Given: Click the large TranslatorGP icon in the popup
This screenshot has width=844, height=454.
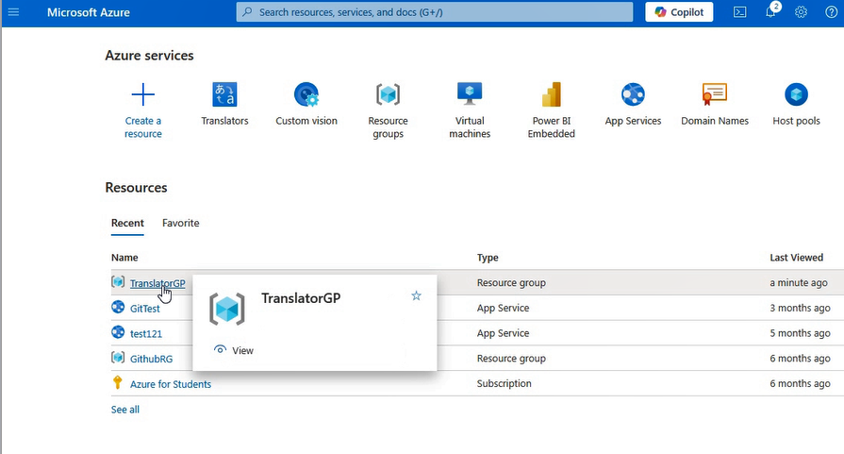Looking at the screenshot, I should pyautogui.click(x=226, y=310).
